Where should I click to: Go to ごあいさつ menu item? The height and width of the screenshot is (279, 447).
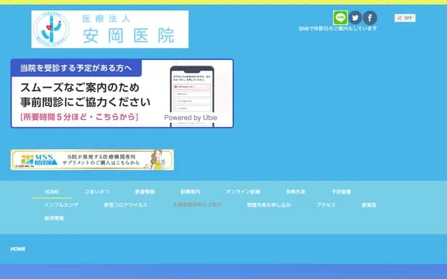tap(97, 191)
